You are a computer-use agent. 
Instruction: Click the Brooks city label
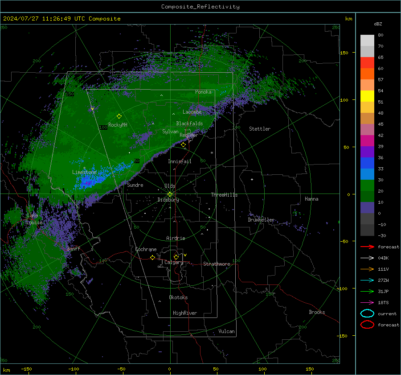(x=317, y=312)
